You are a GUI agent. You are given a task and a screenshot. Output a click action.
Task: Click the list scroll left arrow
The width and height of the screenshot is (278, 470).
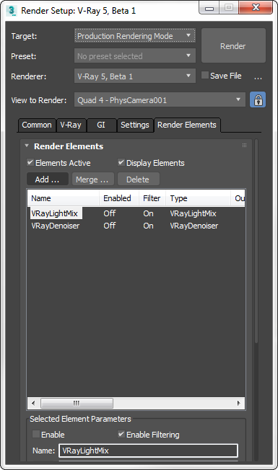33,403
